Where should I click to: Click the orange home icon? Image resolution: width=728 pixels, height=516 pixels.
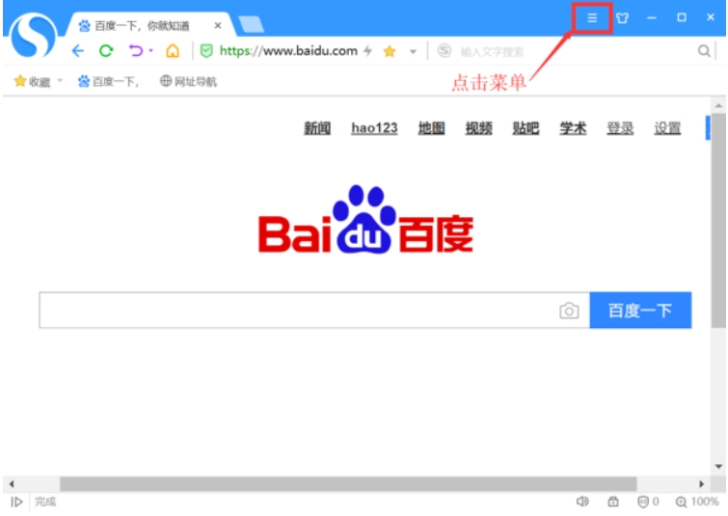[x=173, y=50]
